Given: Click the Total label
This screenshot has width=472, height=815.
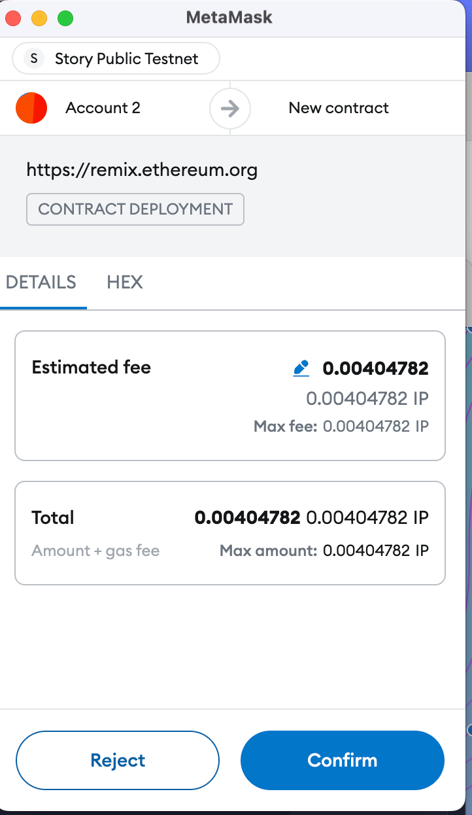Looking at the screenshot, I should click(53, 517).
